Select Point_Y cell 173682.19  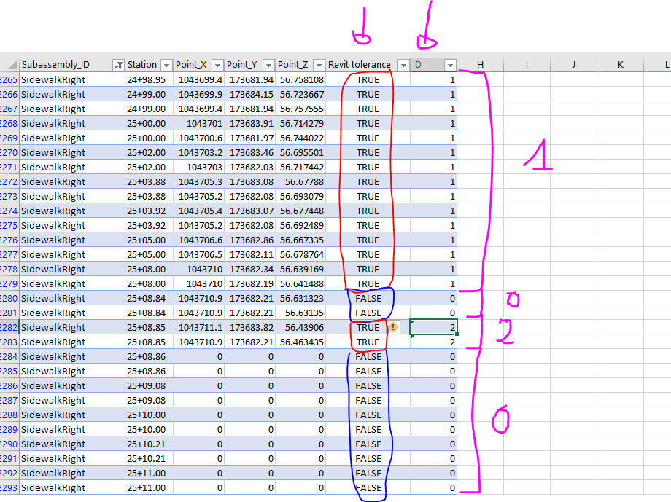click(x=249, y=284)
